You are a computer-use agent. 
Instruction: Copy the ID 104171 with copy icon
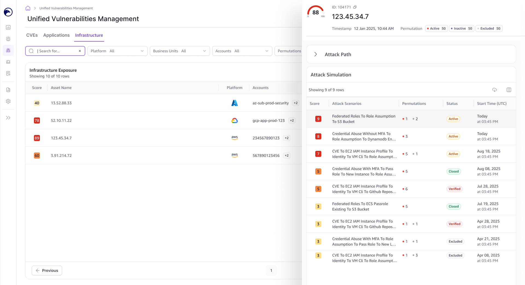tap(355, 7)
